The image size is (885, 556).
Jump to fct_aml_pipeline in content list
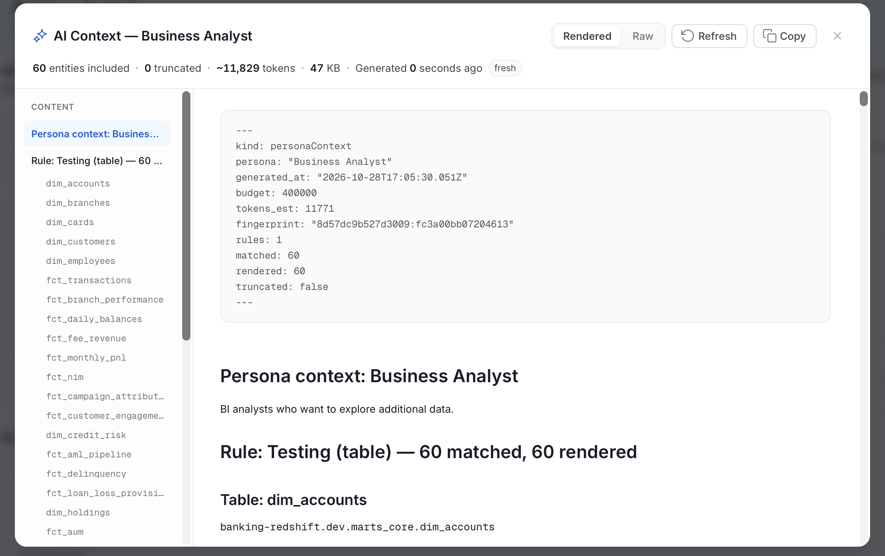tap(88, 454)
